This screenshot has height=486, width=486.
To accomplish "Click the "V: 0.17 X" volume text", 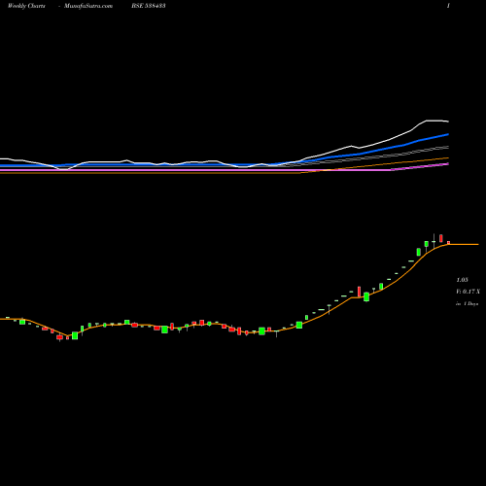I will coord(468,292).
